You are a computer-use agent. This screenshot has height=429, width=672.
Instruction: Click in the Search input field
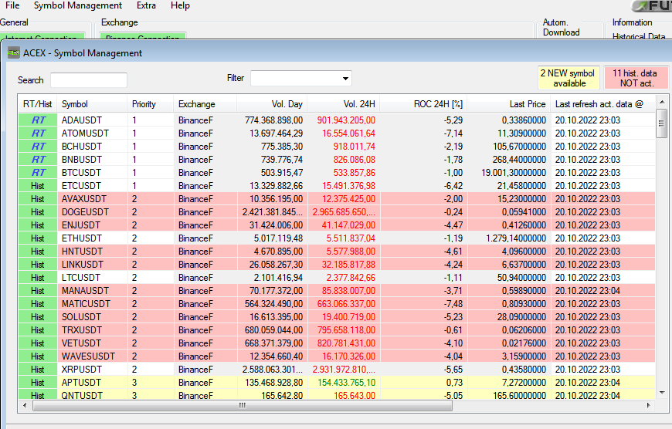tap(89, 80)
